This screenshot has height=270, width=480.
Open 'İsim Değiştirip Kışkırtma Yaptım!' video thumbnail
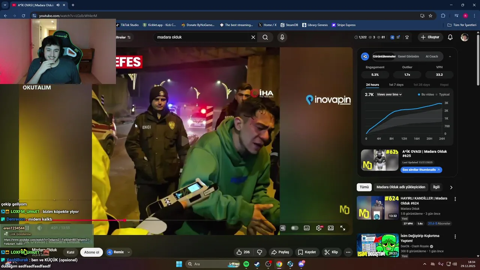pos(377,245)
